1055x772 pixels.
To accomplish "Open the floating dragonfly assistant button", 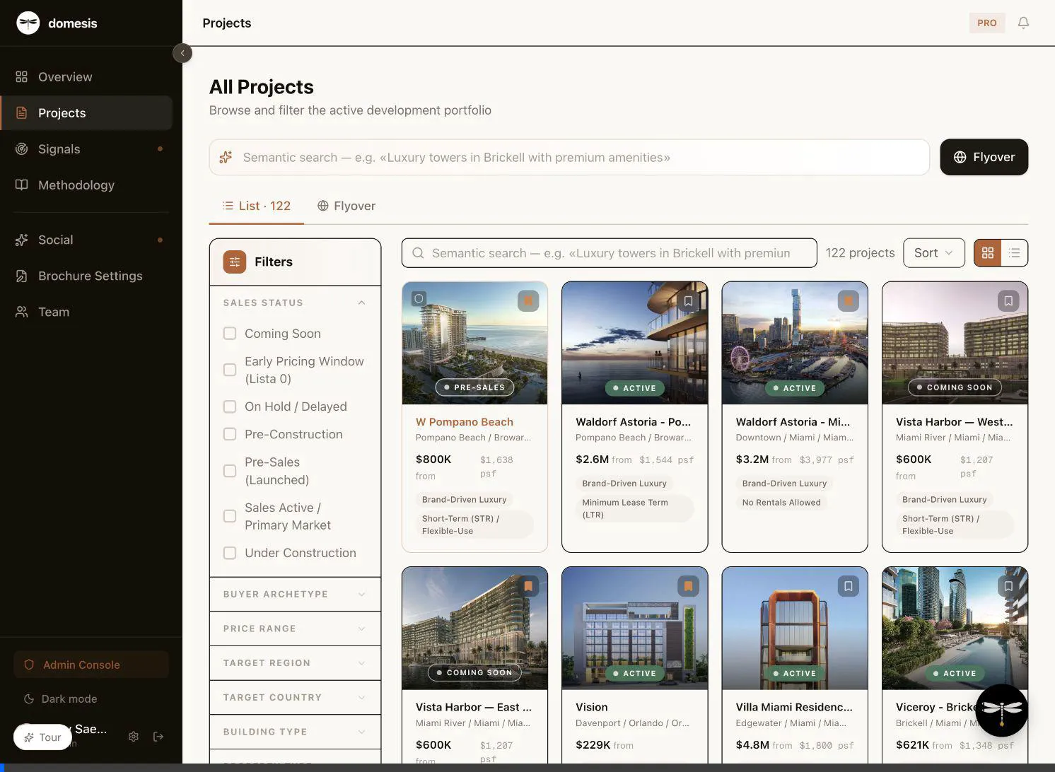I will coord(1001,710).
